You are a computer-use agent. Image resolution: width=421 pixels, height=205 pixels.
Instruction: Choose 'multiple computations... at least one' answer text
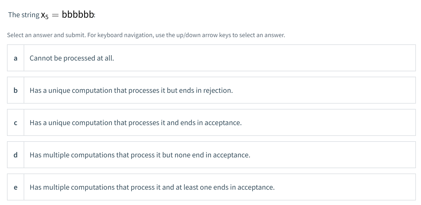pos(152,187)
